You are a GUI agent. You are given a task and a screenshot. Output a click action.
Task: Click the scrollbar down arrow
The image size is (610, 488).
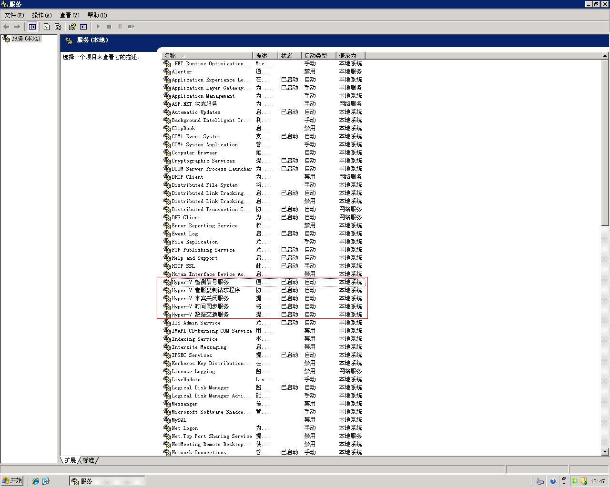pyautogui.click(x=605, y=451)
